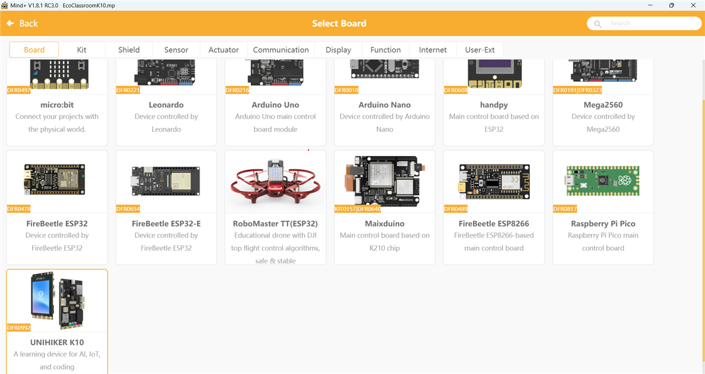Image resolution: width=705 pixels, height=374 pixels.
Task: Click the UNIHIKER K10 title text
Action: point(57,342)
